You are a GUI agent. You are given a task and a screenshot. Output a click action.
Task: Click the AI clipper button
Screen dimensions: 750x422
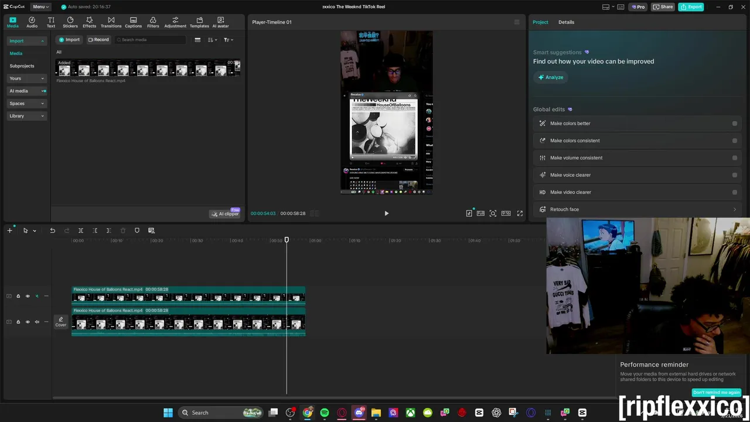[226, 214]
